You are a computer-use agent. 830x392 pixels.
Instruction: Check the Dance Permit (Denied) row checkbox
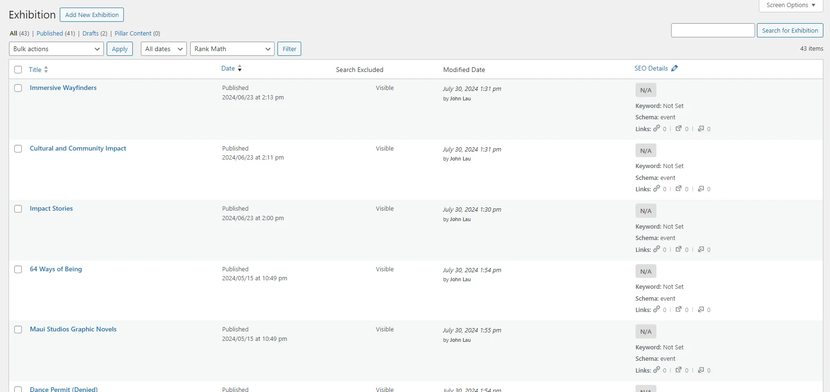18,389
